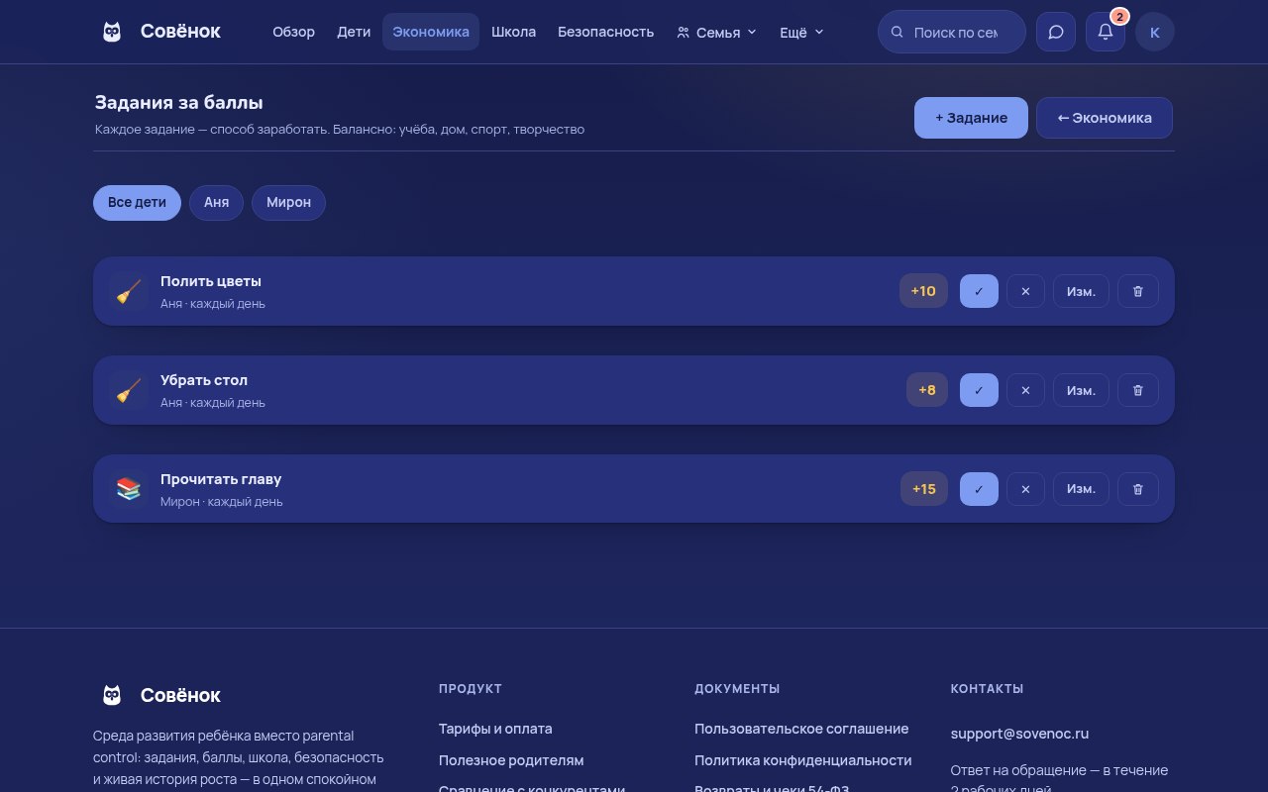Filter tasks by Аня

216,202
